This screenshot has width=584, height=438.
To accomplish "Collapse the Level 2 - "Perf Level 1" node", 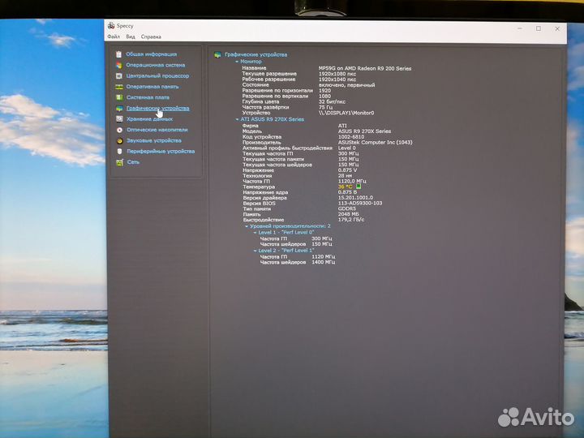I will [255, 251].
